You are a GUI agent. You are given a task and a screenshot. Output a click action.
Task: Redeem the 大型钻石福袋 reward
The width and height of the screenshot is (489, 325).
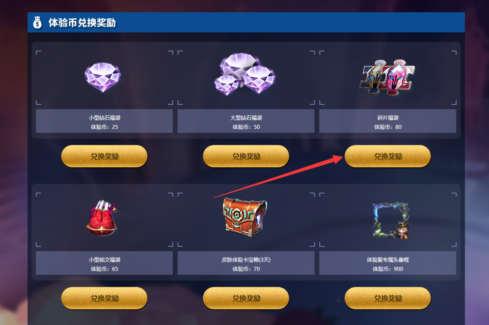click(246, 156)
